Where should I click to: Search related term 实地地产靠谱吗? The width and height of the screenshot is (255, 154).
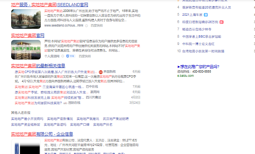(x=55, y=124)
